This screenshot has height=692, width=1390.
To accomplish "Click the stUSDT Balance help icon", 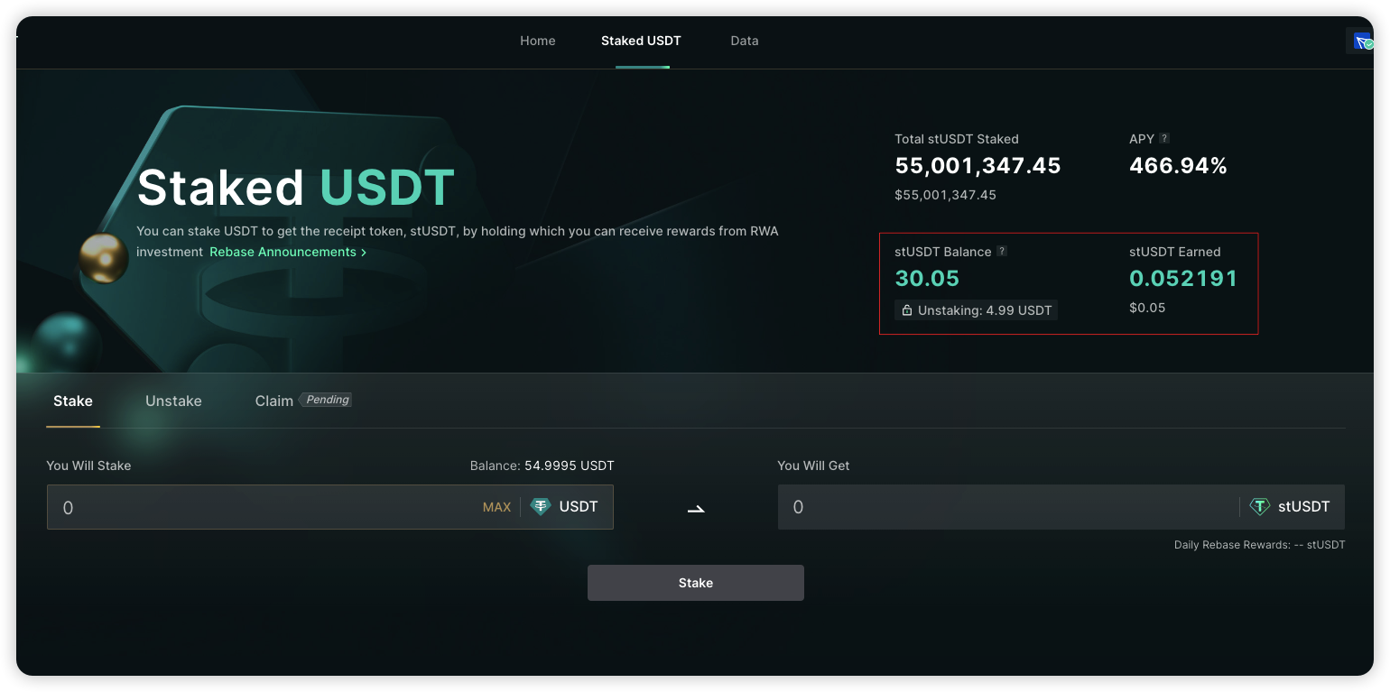I will pyautogui.click(x=1002, y=252).
